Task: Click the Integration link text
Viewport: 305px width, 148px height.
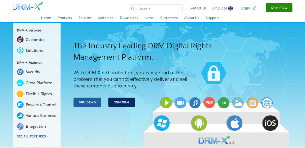Action: (x=36, y=127)
